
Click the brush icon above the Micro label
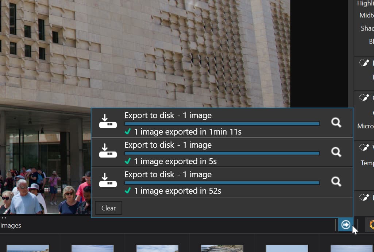pyautogui.click(x=364, y=97)
